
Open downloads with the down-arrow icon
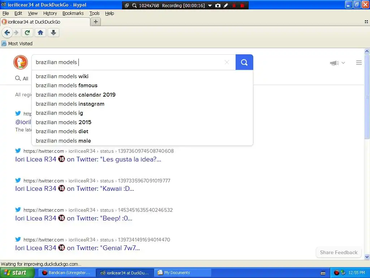[x=53, y=33]
